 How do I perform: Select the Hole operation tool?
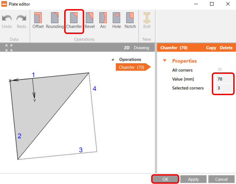click(x=116, y=20)
